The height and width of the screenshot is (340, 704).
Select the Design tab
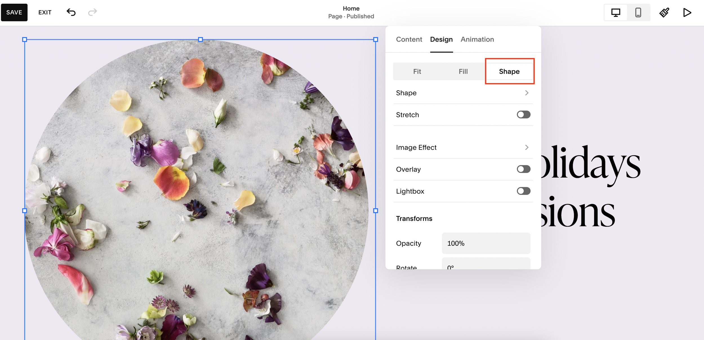tap(441, 39)
